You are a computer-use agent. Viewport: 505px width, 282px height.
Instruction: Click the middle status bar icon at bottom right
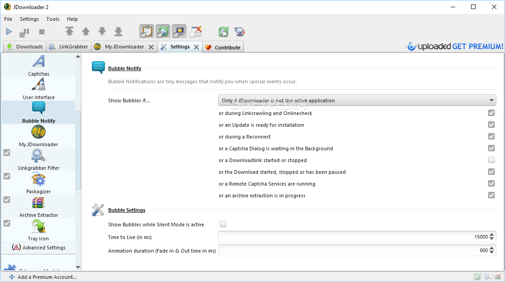coord(488,277)
